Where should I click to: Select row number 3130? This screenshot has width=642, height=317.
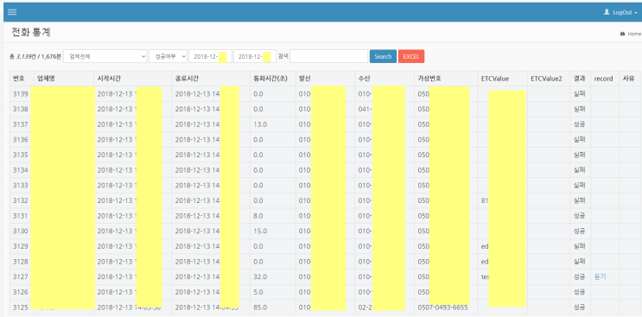point(21,231)
